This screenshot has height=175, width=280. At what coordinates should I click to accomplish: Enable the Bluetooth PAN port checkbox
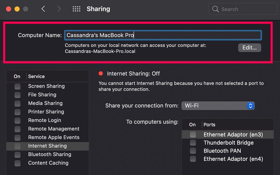point(192,151)
